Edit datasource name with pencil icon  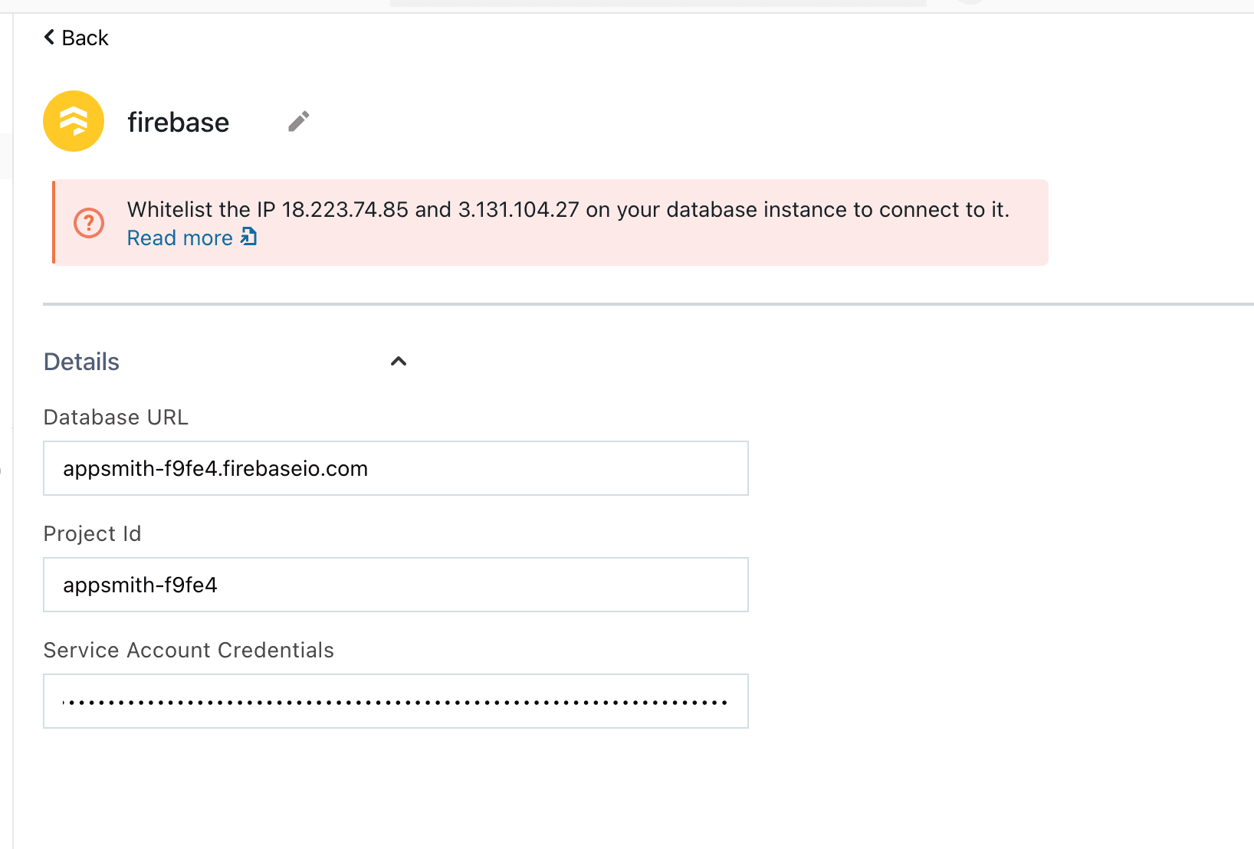point(298,121)
